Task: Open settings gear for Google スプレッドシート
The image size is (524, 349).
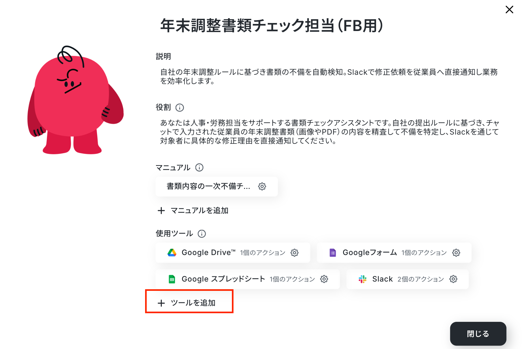Action: point(324,279)
